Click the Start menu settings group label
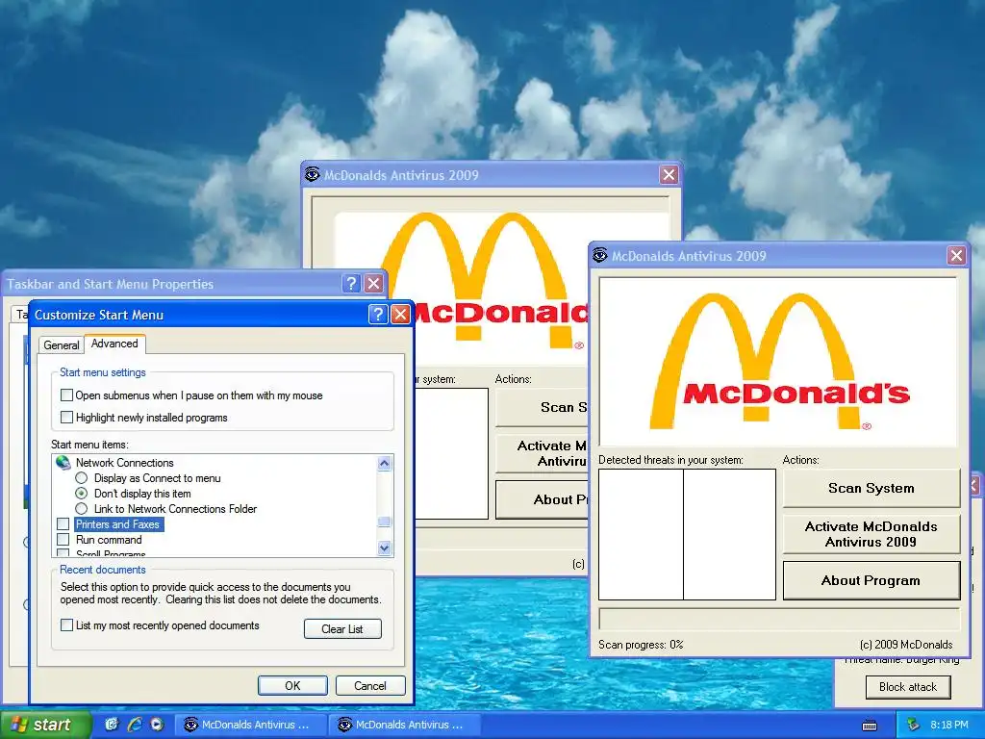985x739 pixels. [x=102, y=372]
